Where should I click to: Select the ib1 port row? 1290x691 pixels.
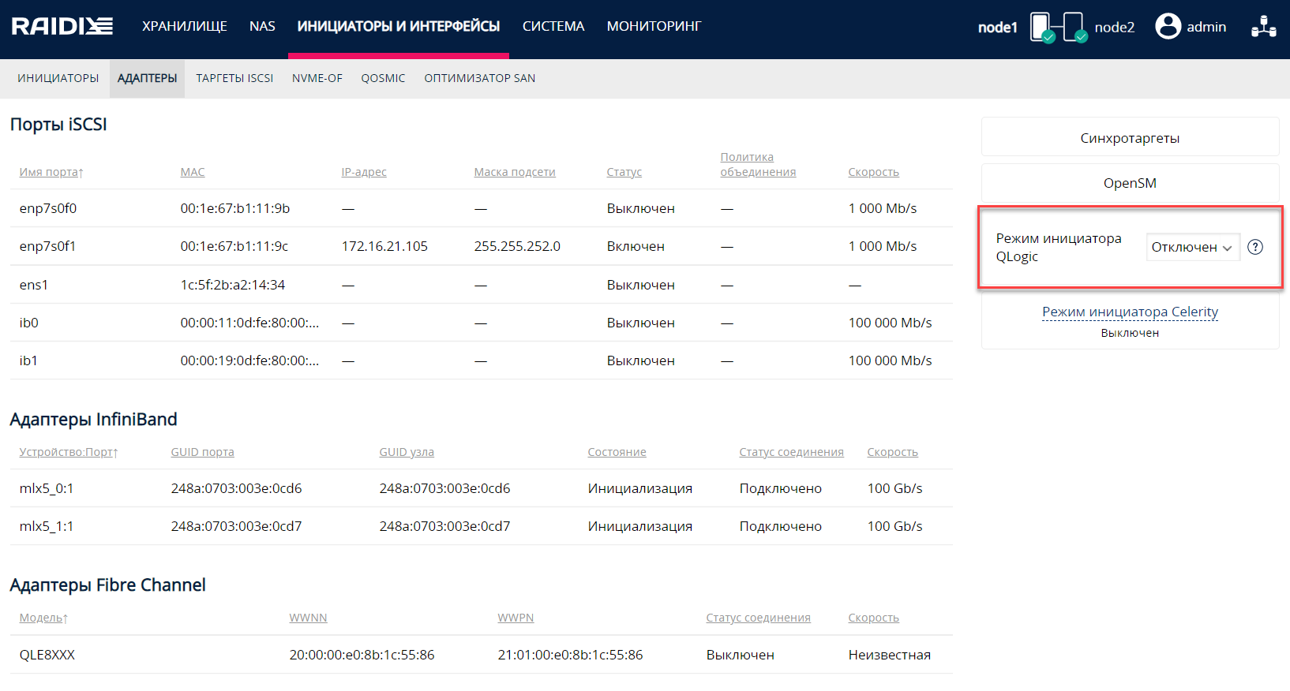482,360
